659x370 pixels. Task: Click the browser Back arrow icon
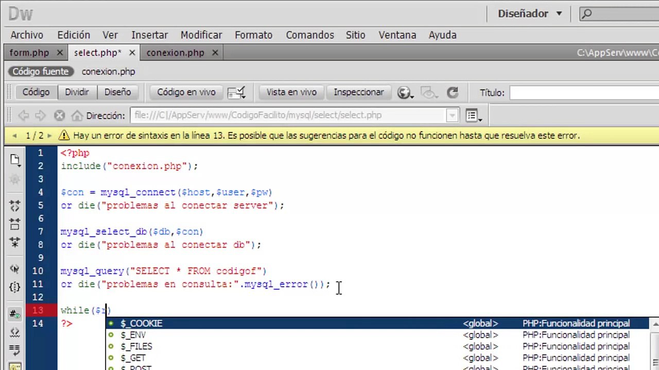pos(23,116)
